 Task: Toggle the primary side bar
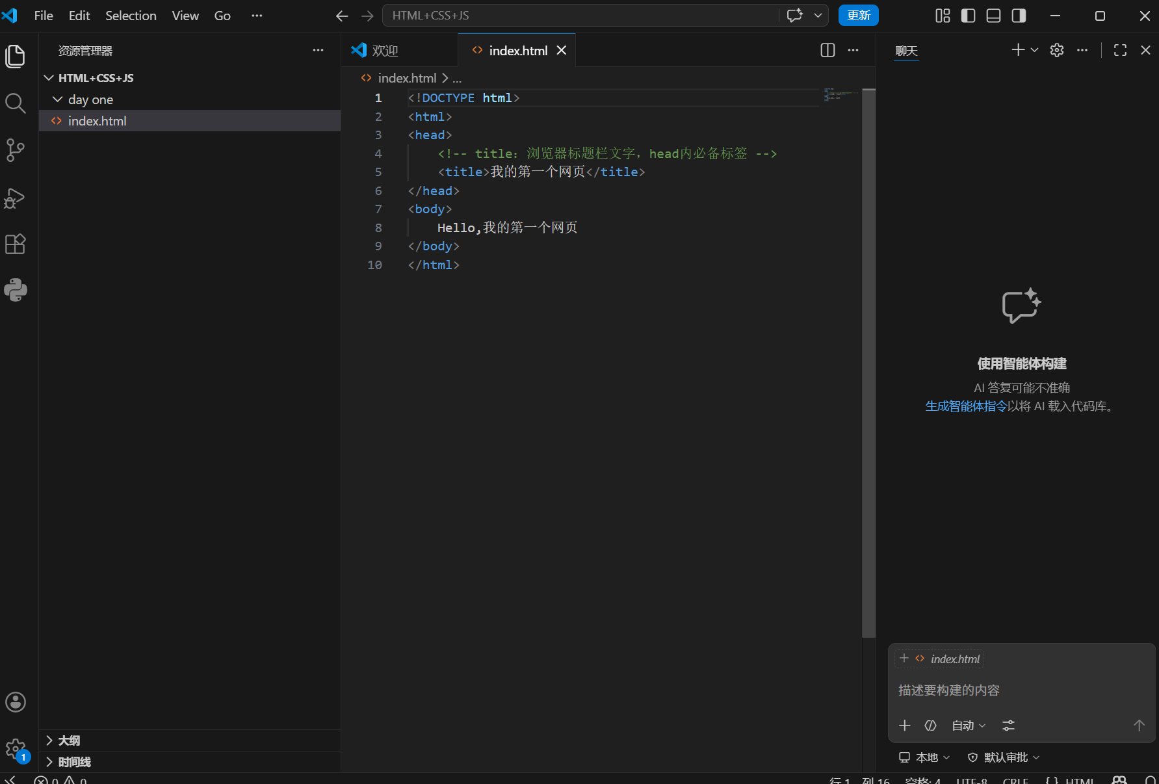[968, 16]
